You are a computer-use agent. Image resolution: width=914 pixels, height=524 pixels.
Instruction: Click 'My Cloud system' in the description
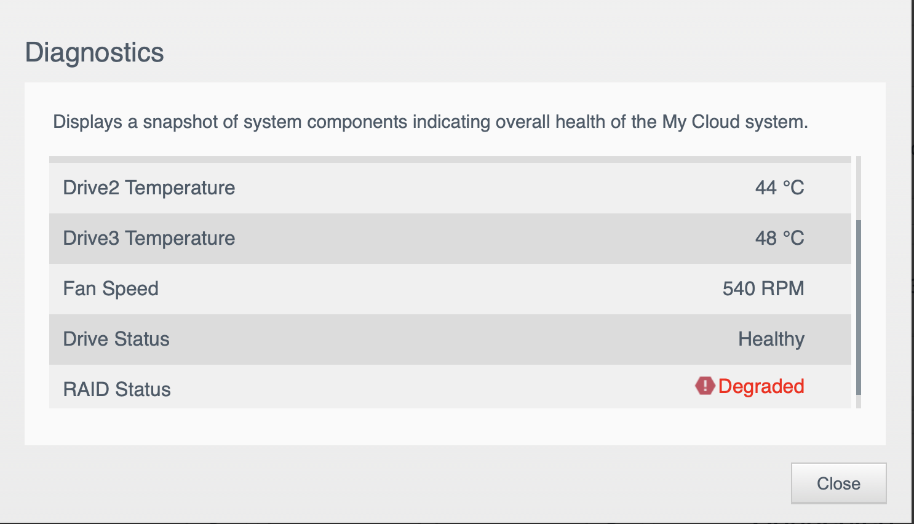tap(735, 122)
